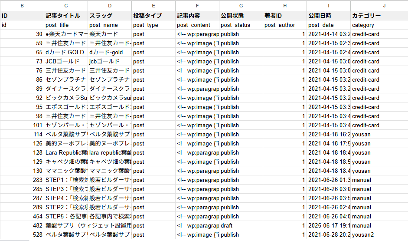
Task: Select slug cell 各記事内で検索
Action: click(x=110, y=217)
